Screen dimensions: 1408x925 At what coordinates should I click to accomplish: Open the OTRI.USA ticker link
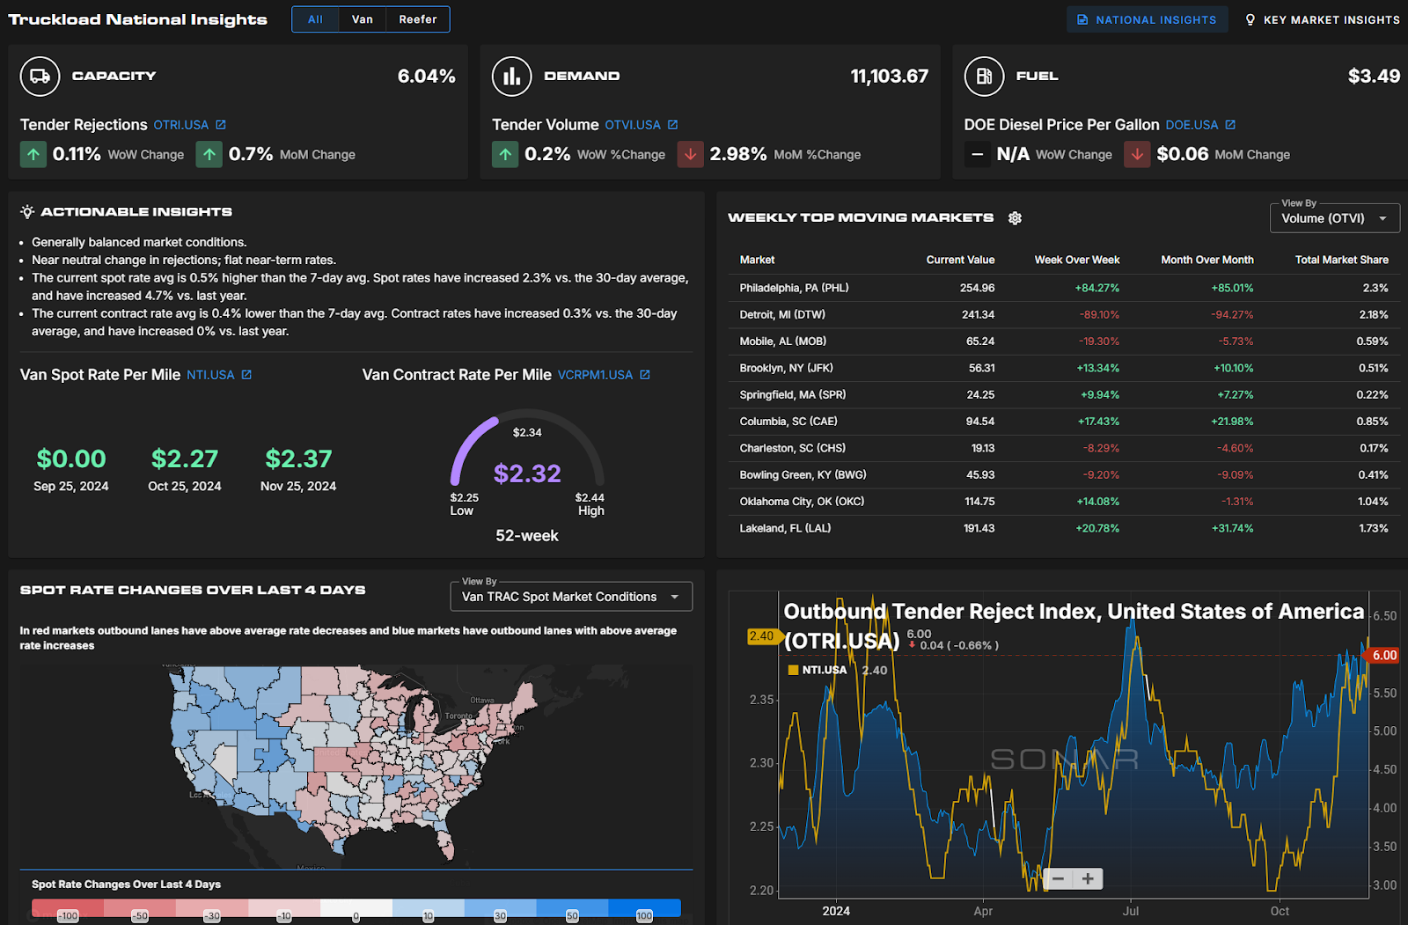click(181, 125)
